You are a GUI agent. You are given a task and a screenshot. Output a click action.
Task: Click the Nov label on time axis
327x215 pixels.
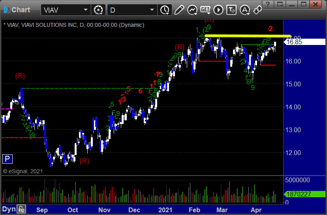[104, 210]
